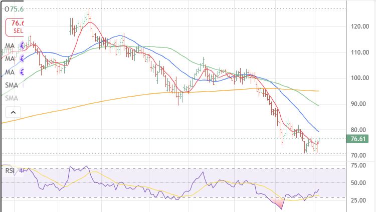Select the orange moving average line end
Viewport: 376px width, 212px height.
[x=318, y=91]
